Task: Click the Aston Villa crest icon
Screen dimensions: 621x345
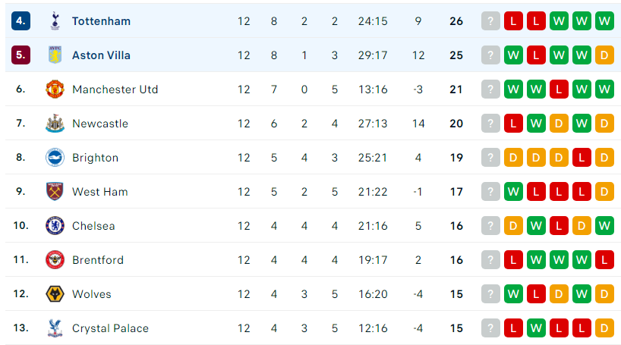Action: [x=55, y=55]
